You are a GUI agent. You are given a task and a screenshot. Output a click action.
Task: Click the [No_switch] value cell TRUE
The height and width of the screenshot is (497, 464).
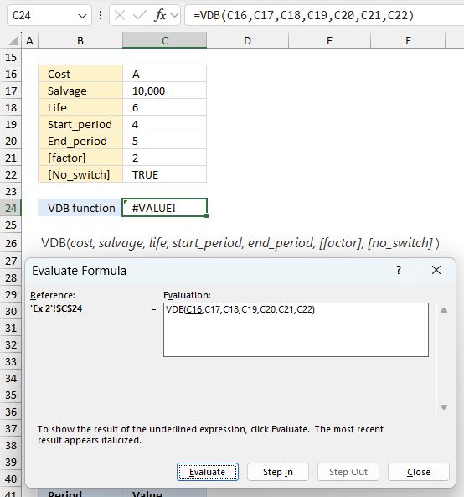coord(164,174)
